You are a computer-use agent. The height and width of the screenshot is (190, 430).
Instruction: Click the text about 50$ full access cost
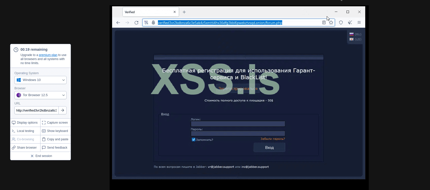point(239,100)
